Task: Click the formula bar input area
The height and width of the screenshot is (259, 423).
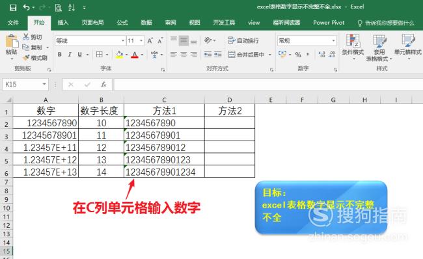Action: pyautogui.click(x=268, y=85)
